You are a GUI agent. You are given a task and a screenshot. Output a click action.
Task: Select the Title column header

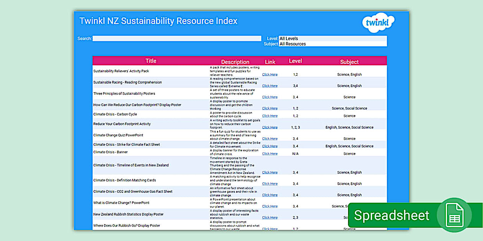[x=150, y=60]
